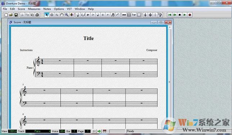
Task: Go to next page with green arrow
Action: coord(99,131)
